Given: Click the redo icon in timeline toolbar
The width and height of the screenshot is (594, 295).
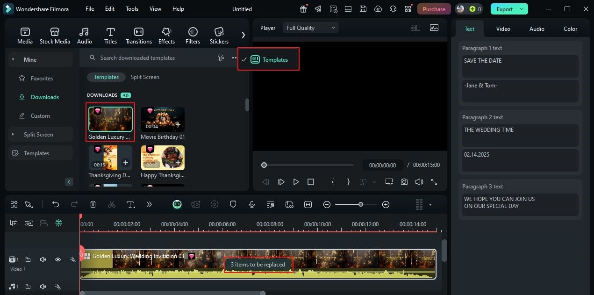Looking at the screenshot, I should (x=74, y=204).
